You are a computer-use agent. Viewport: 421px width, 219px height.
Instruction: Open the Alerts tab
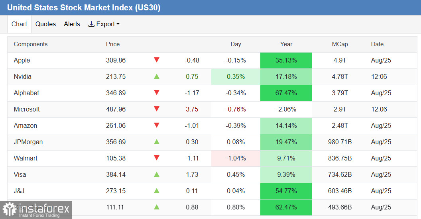(72, 24)
